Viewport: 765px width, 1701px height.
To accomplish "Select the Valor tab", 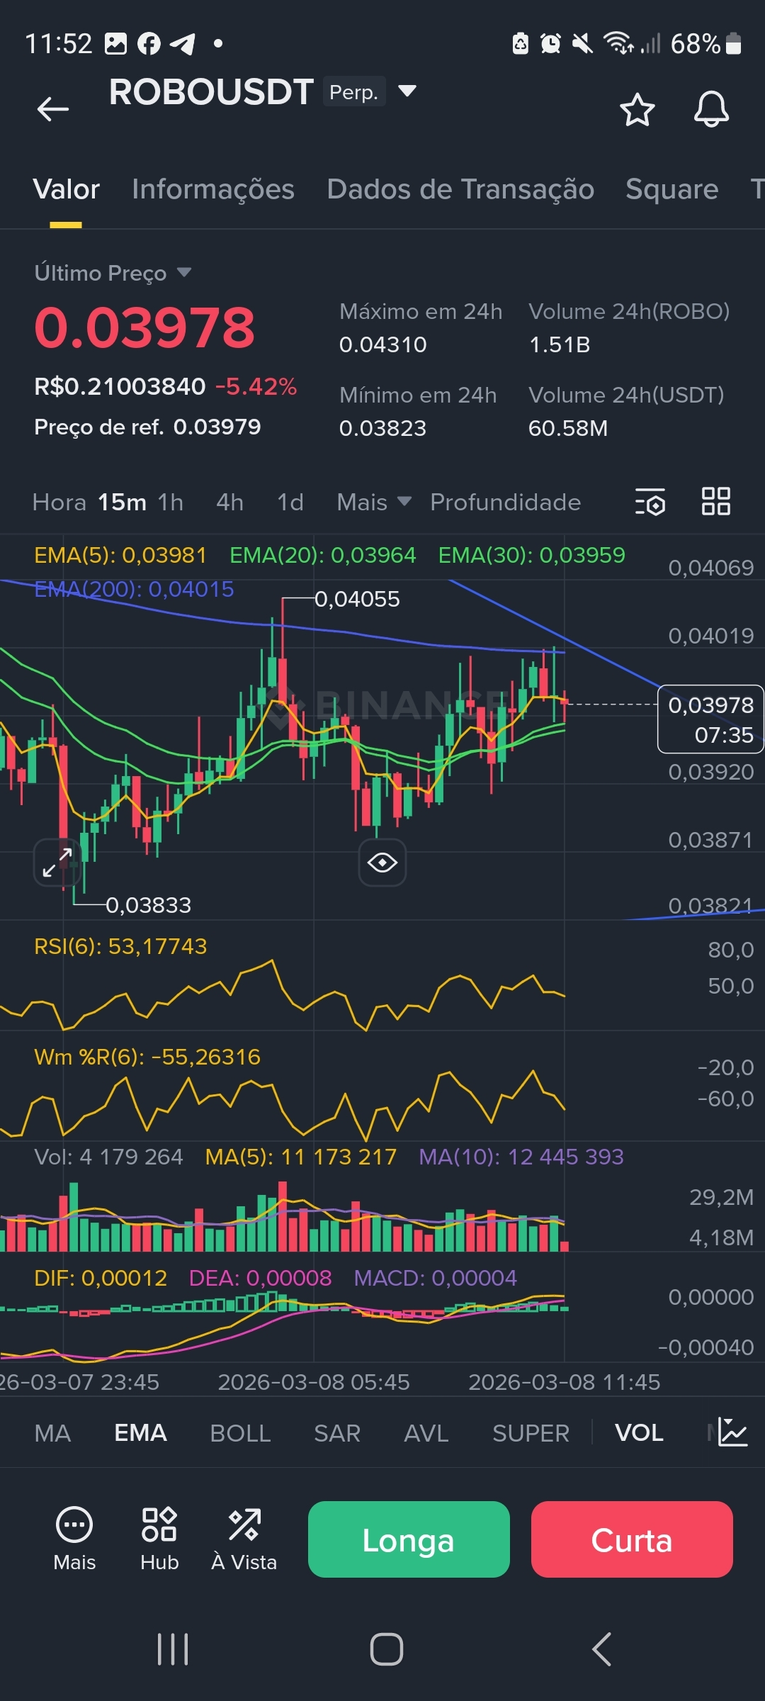I will [x=66, y=189].
